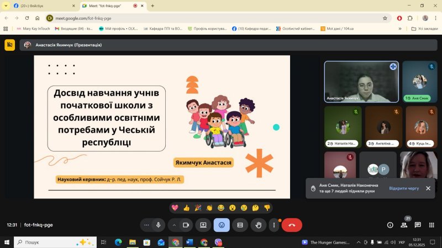442x248 pixels.
Task: Click the present screen icon
Action: 203,225
